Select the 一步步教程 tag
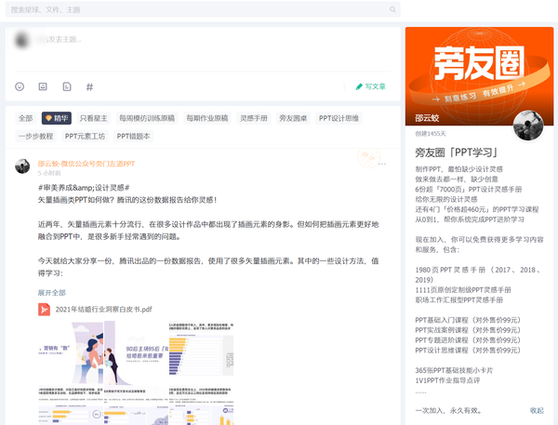The height and width of the screenshot is (425, 558). (36, 137)
